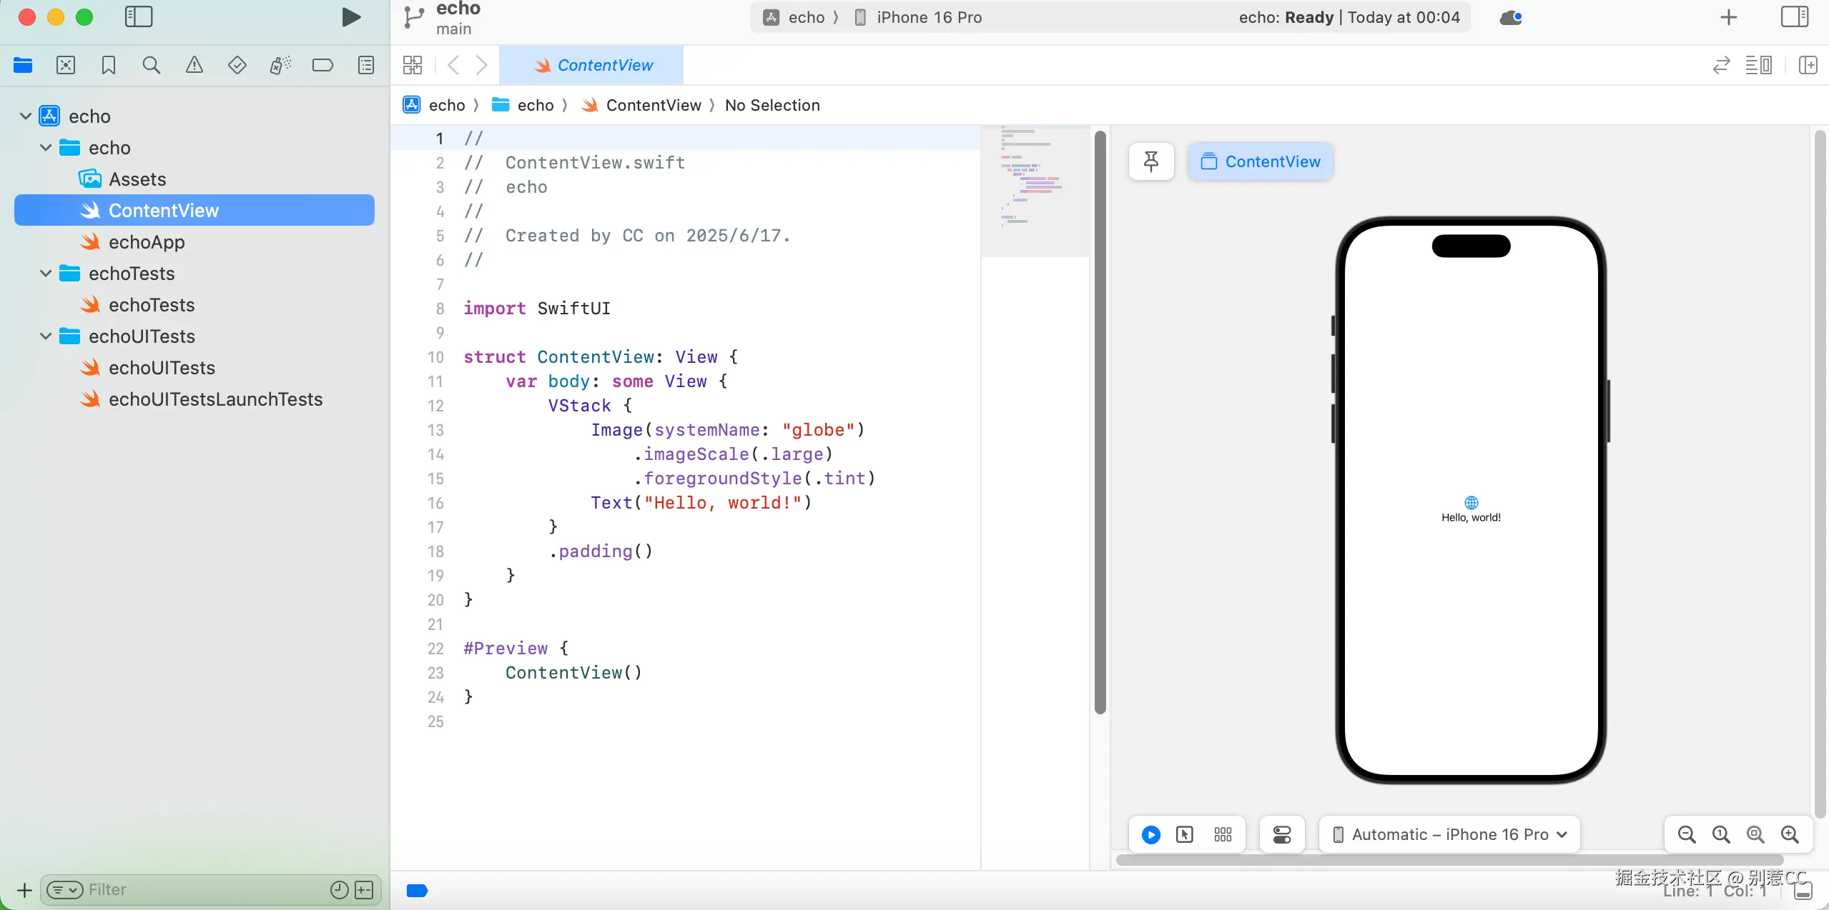Zoom out the preview canvas
The image size is (1829, 910).
(x=1687, y=834)
